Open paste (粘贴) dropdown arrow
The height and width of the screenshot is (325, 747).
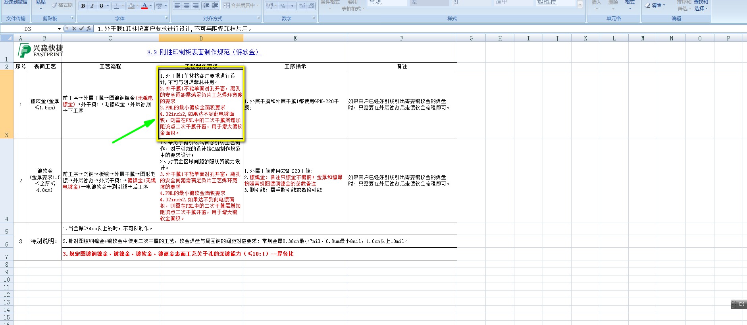click(x=41, y=9)
